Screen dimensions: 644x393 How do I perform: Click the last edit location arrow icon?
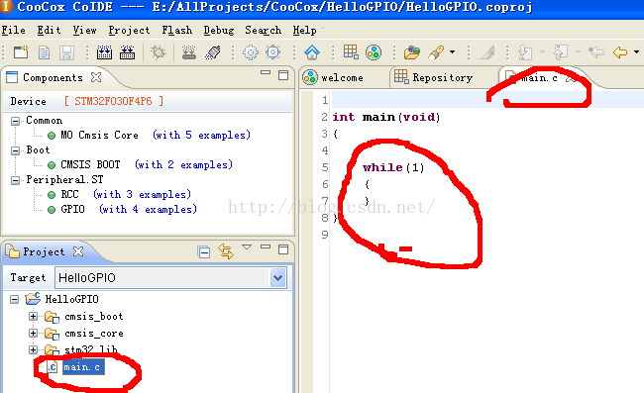[x=596, y=52]
